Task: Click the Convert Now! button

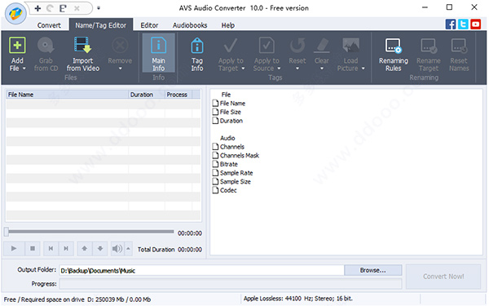Action: coord(443,277)
